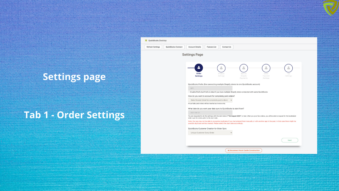Open the Product Settings step circle
The height and width of the screenshot is (191, 339).
[x=221, y=68]
